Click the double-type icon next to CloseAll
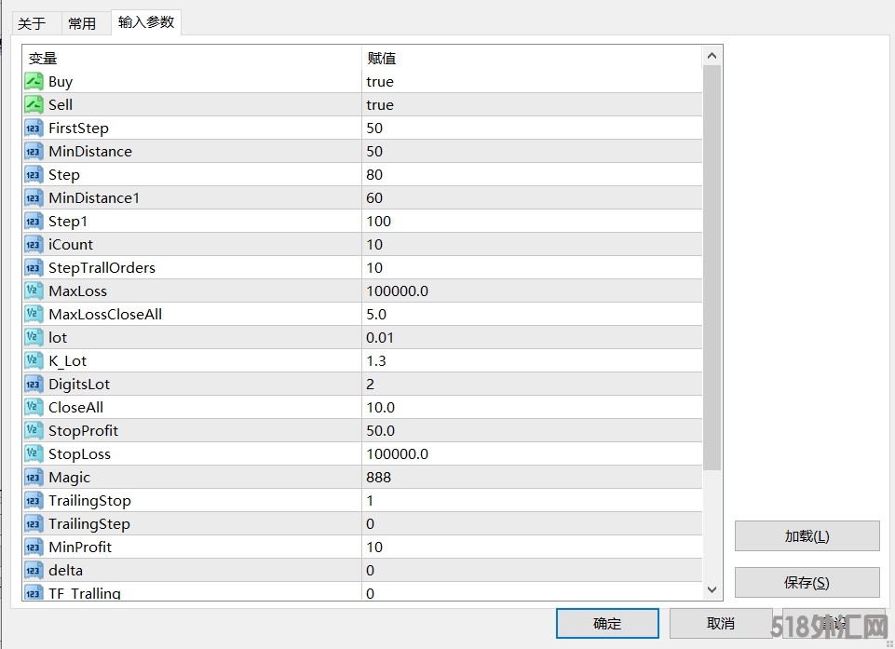 (34, 408)
